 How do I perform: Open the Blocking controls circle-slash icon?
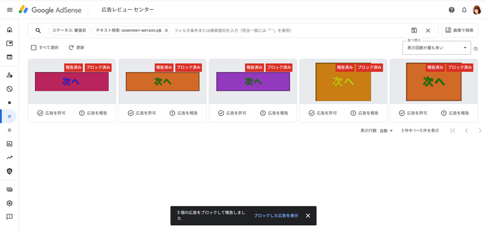[10, 89]
